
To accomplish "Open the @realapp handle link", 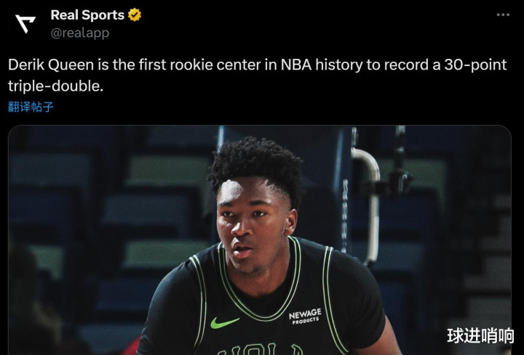I will point(80,33).
